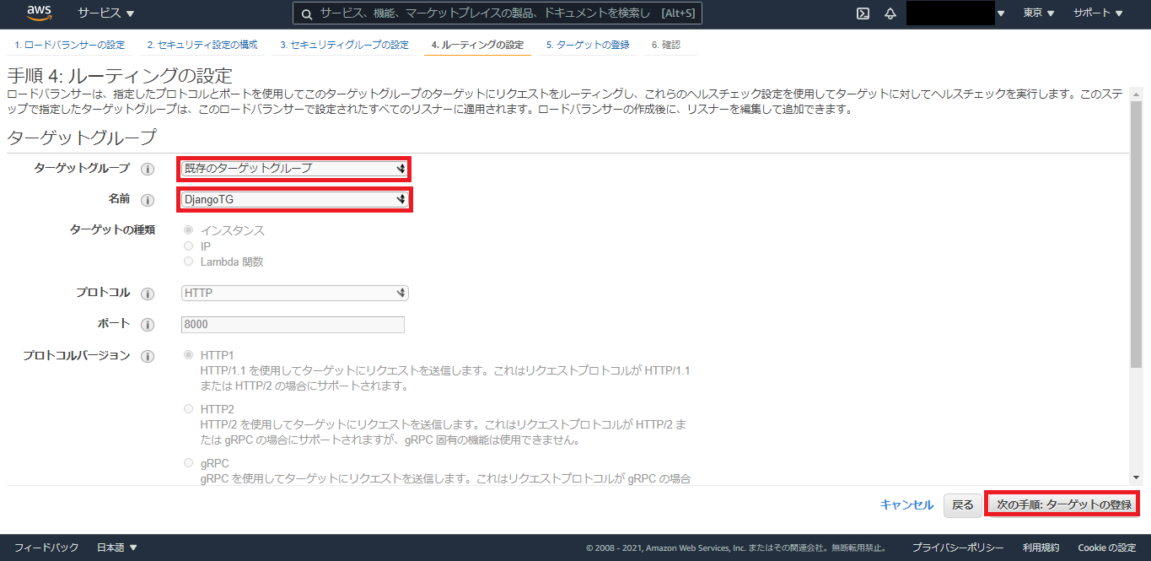
Task: Select the HTTP1 protocol version radio
Action: (188, 355)
